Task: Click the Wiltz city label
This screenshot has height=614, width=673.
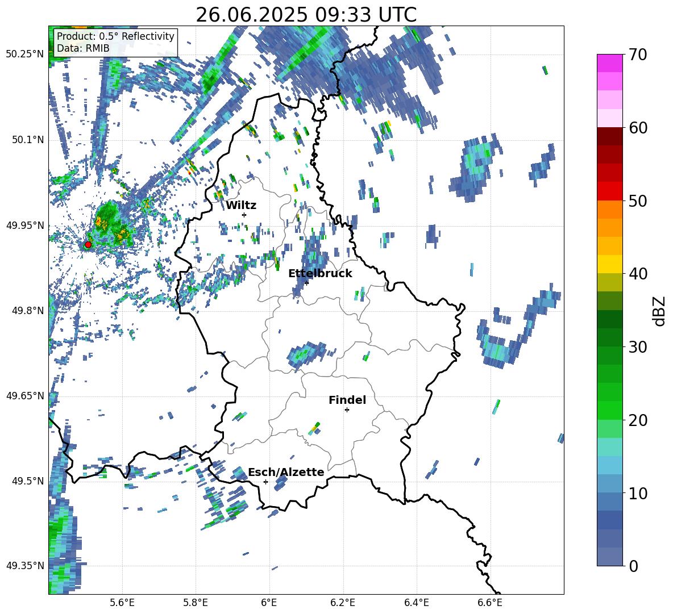Action: pyautogui.click(x=241, y=206)
